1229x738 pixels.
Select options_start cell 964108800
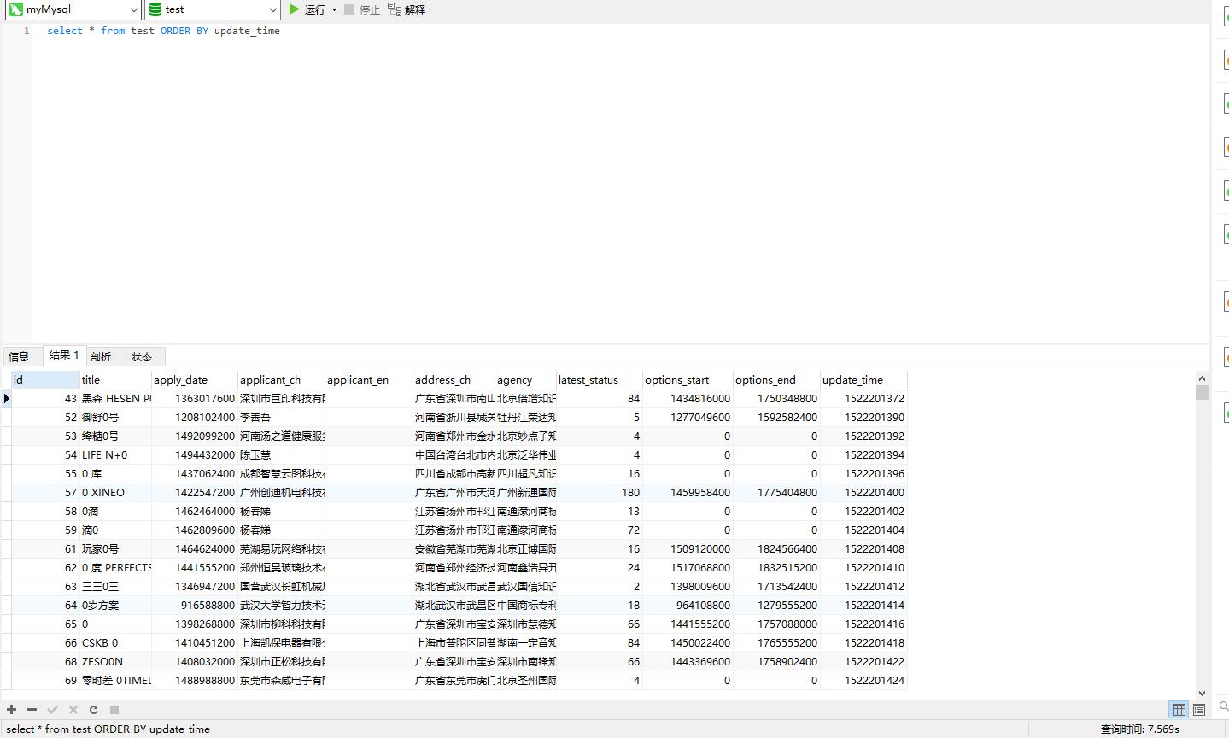(x=688, y=606)
